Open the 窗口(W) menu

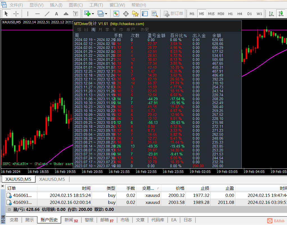tap(117, 5)
